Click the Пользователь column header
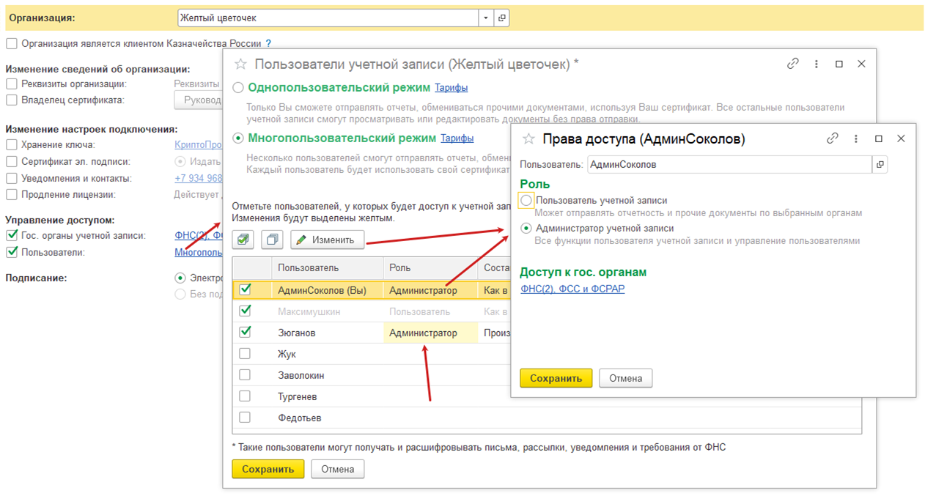Image resolution: width=925 pixels, height=496 pixels. coord(327,268)
